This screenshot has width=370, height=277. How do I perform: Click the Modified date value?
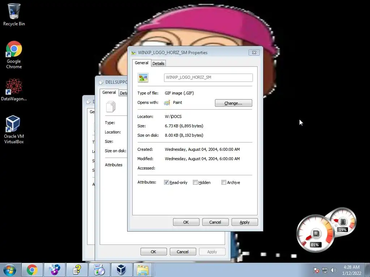[202, 159]
